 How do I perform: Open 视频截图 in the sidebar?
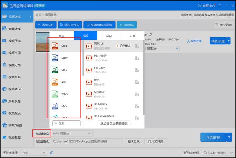pos(17,137)
